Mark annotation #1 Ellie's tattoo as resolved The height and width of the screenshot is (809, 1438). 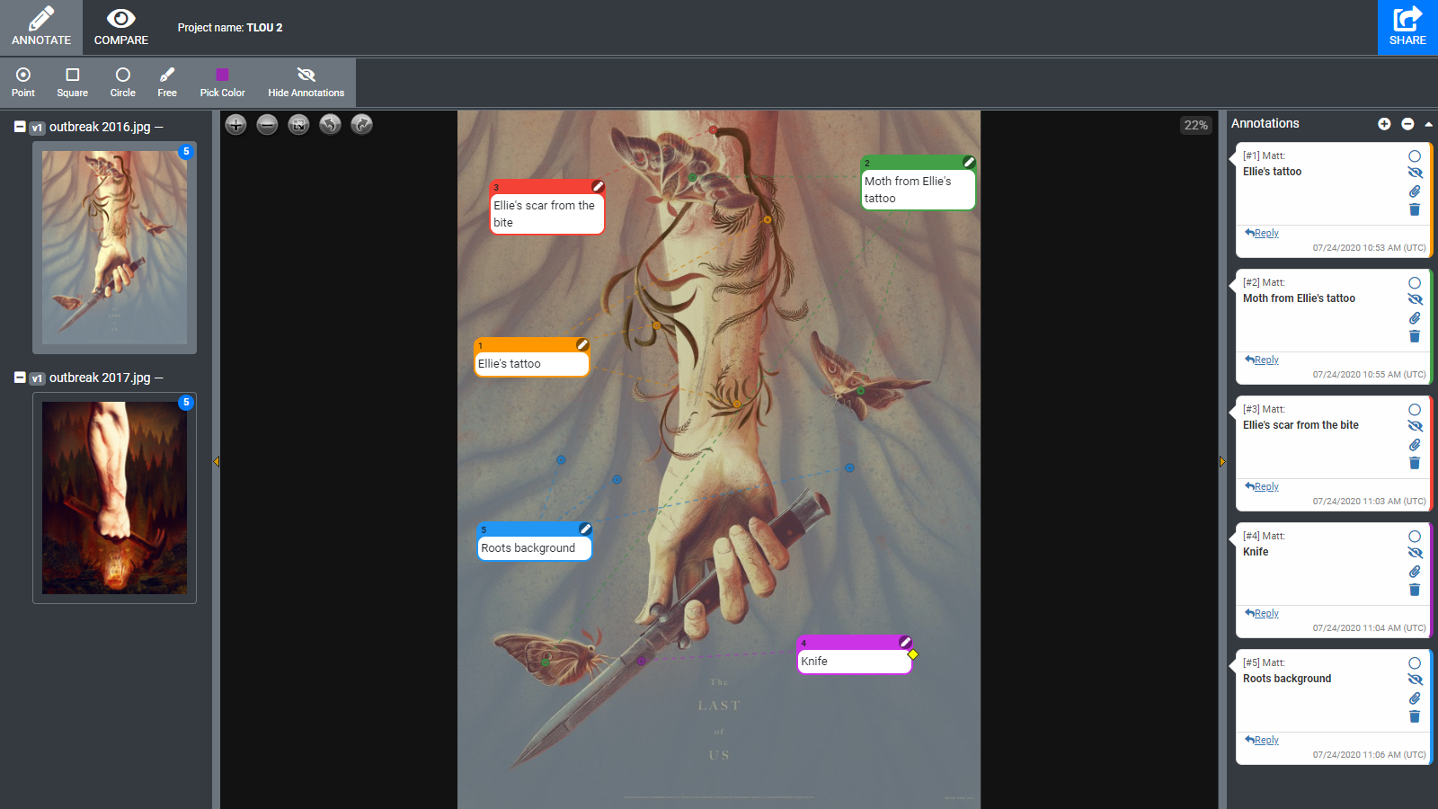pos(1415,156)
